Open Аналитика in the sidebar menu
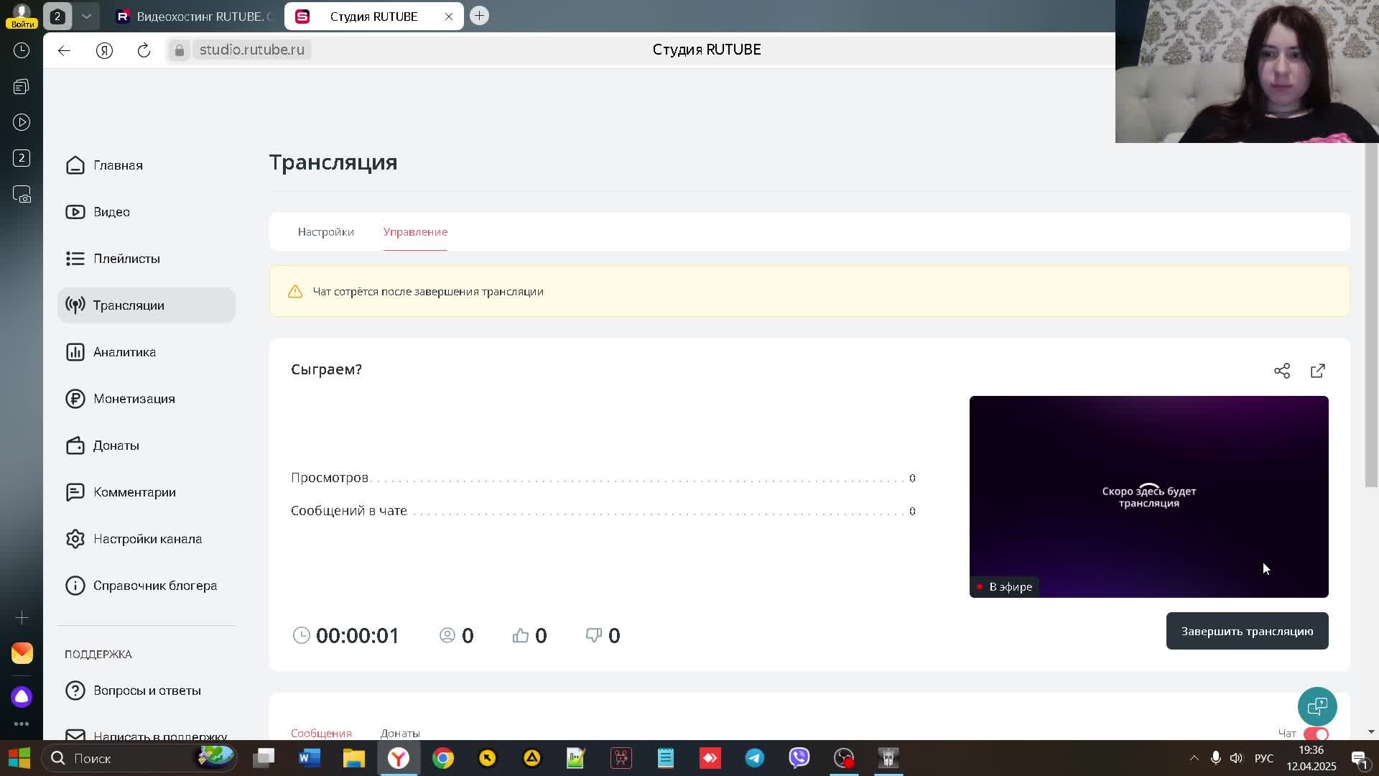Viewport: 1379px width, 776px height. (x=124, y=352)
